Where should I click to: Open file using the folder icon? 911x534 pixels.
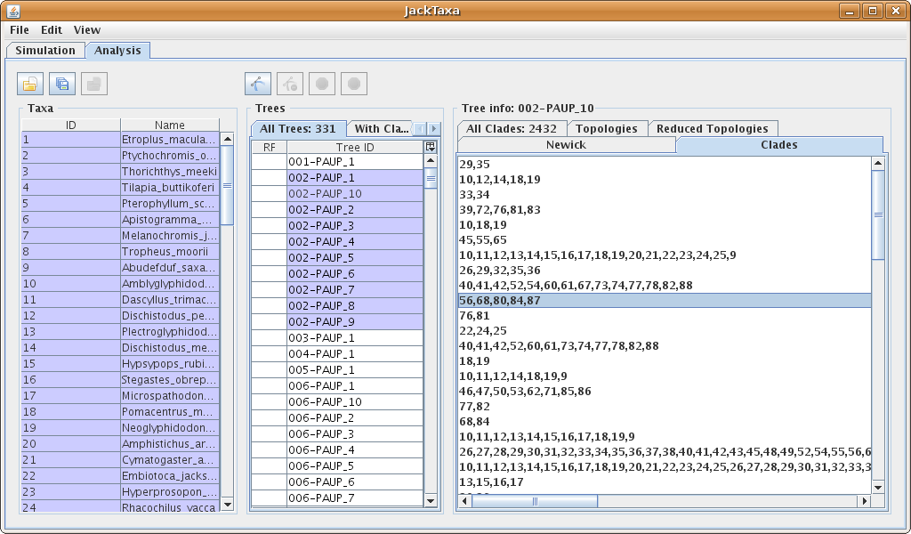(x=30, y=85)
